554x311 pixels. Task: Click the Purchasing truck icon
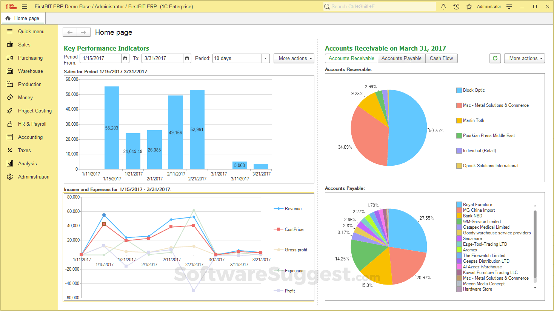pyautogui.click(x=10, y=58)
